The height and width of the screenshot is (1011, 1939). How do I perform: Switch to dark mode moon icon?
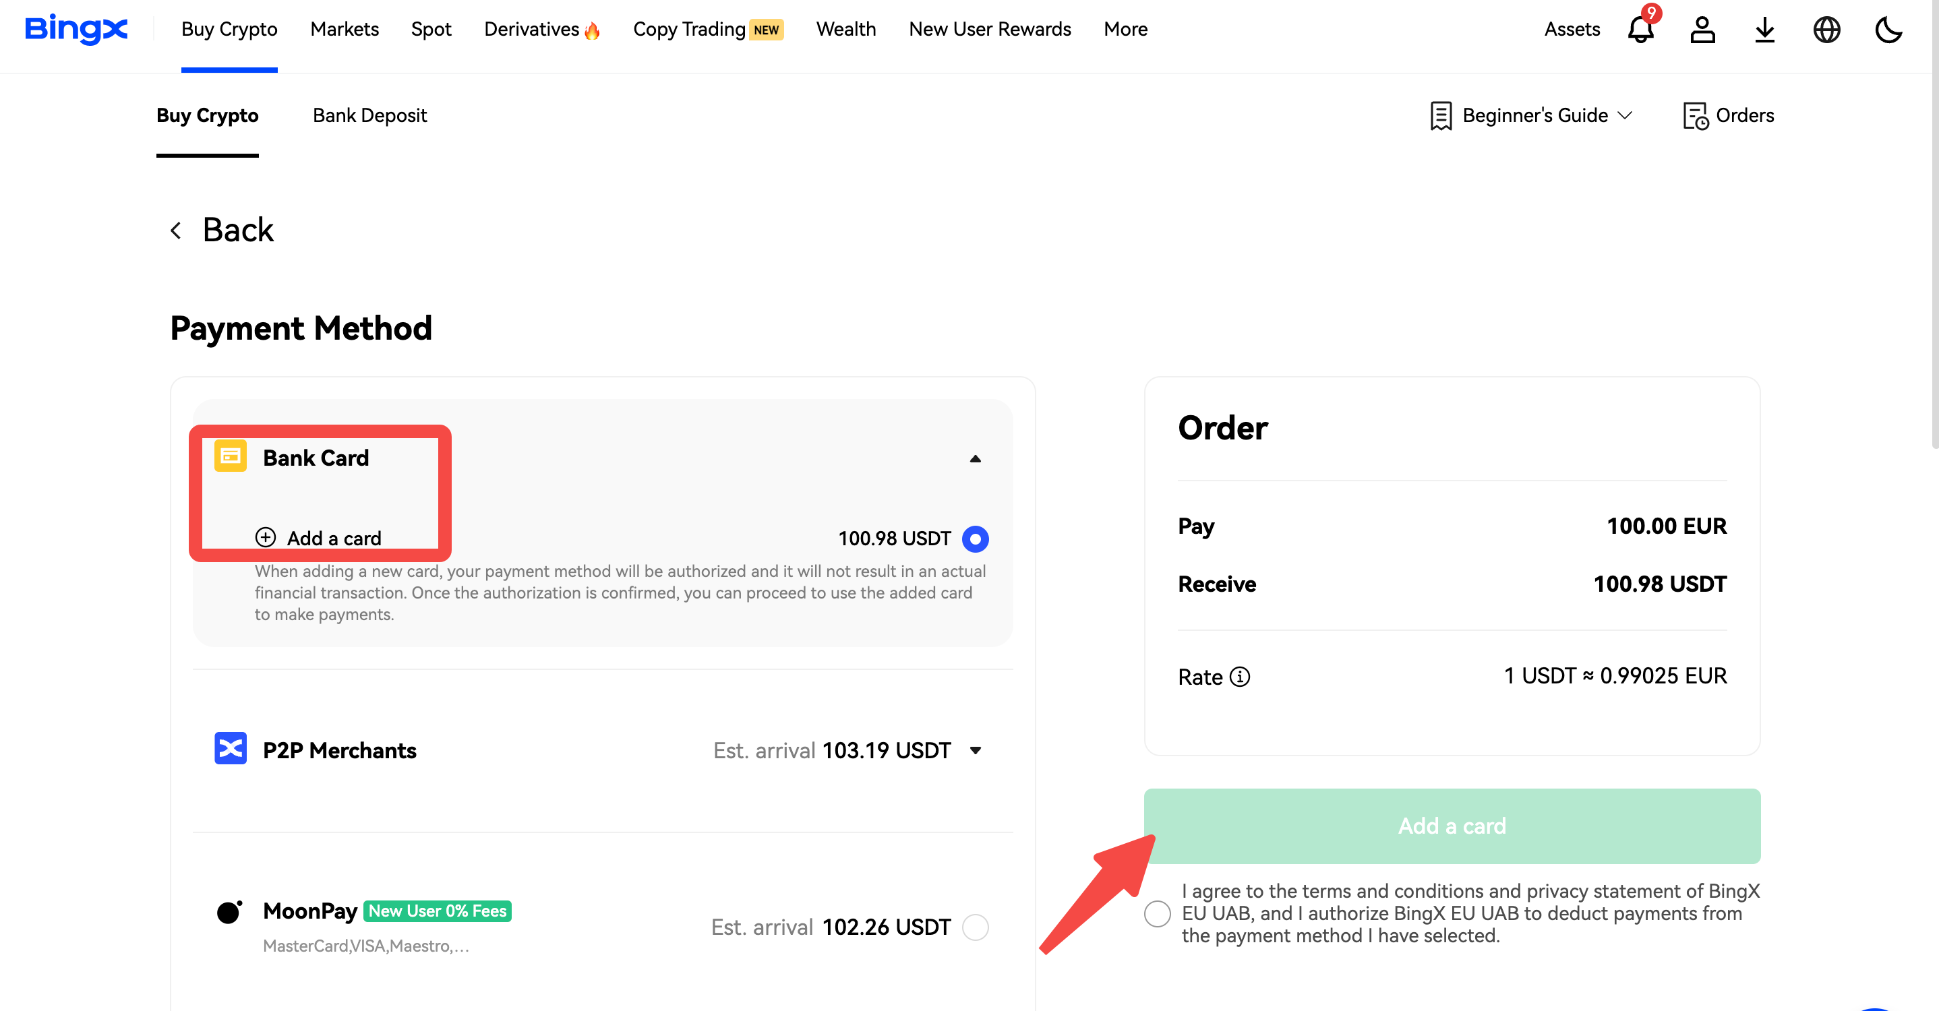click(1888, 30)
